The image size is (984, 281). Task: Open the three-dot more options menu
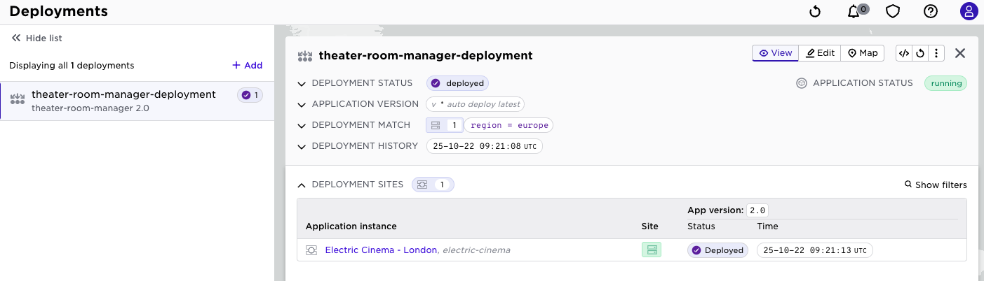coord(937,53)
